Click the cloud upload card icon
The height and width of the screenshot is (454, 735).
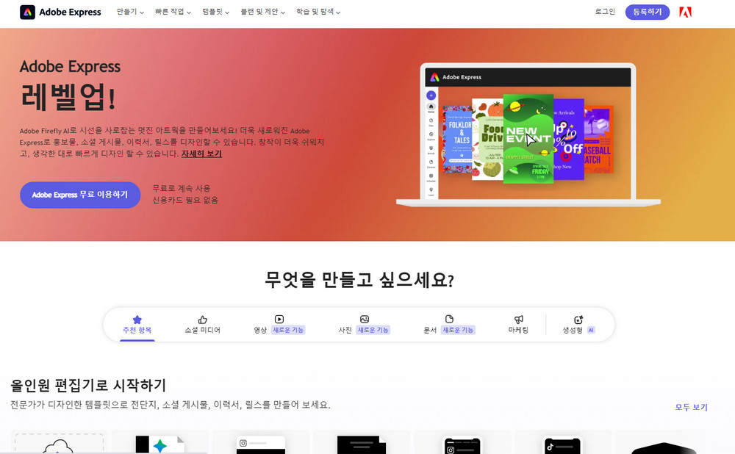(x=59, y=443)
